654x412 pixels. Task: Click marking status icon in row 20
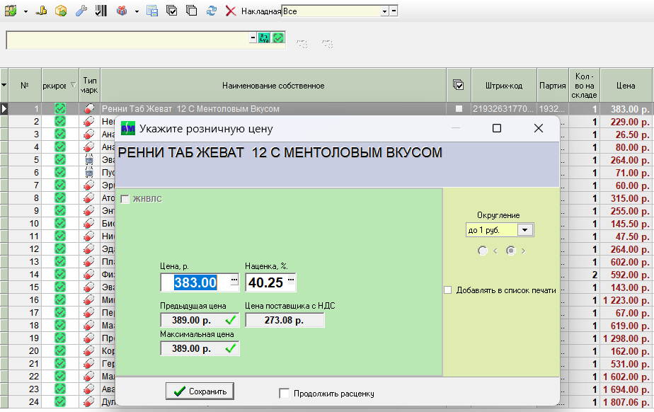pos(60,350)
